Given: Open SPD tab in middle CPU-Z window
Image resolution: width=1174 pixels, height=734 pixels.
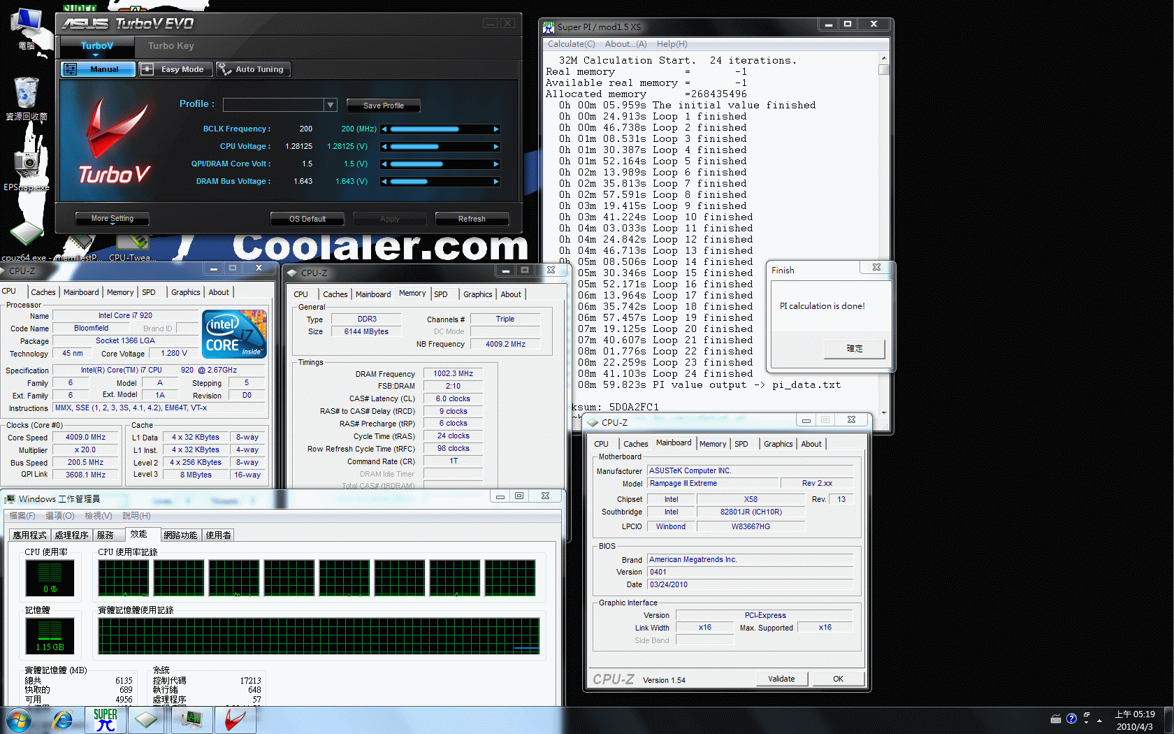Looking at the screenshot, I should coord(441,294).
